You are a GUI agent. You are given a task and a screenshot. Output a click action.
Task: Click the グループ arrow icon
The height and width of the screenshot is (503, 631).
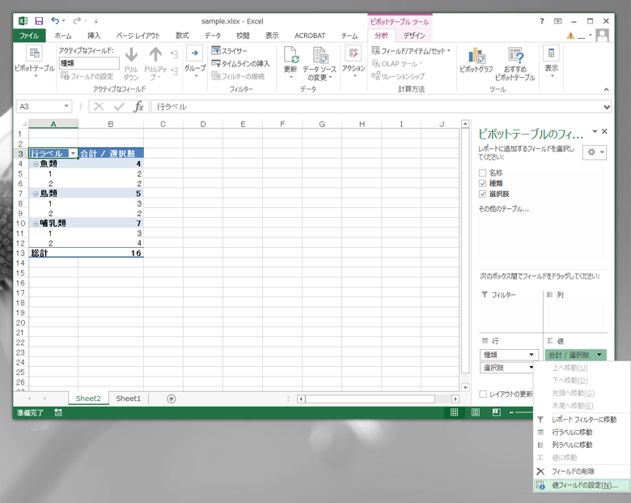point(195,53)
